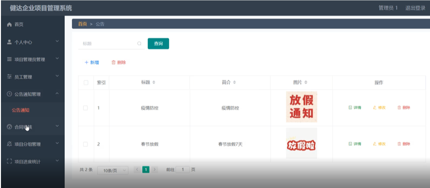Open the 项目进度统计 sidebar menu

33,161
